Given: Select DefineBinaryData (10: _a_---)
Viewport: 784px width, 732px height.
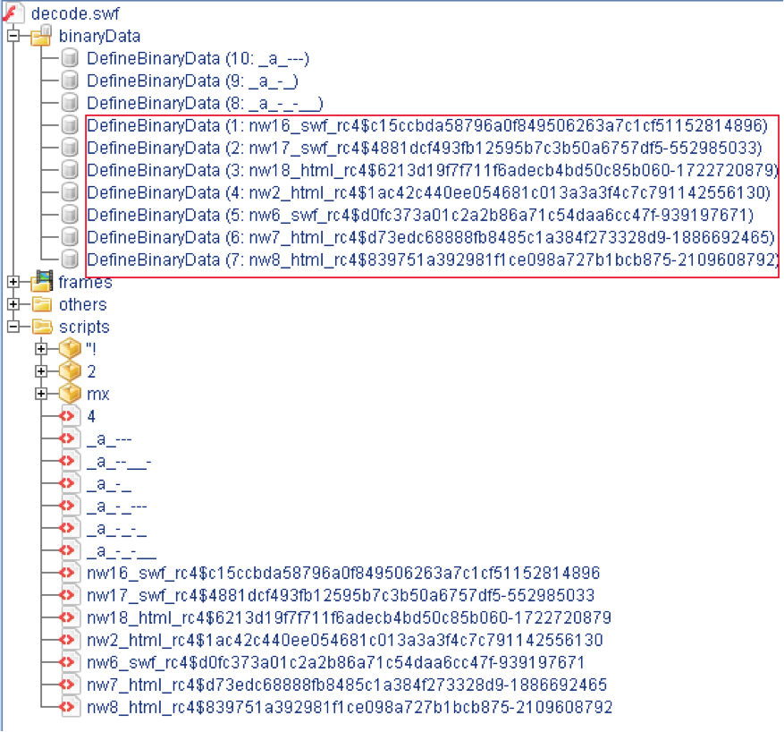Looking at the screenshot, I should pyautogui.click(x=198, y=58).
